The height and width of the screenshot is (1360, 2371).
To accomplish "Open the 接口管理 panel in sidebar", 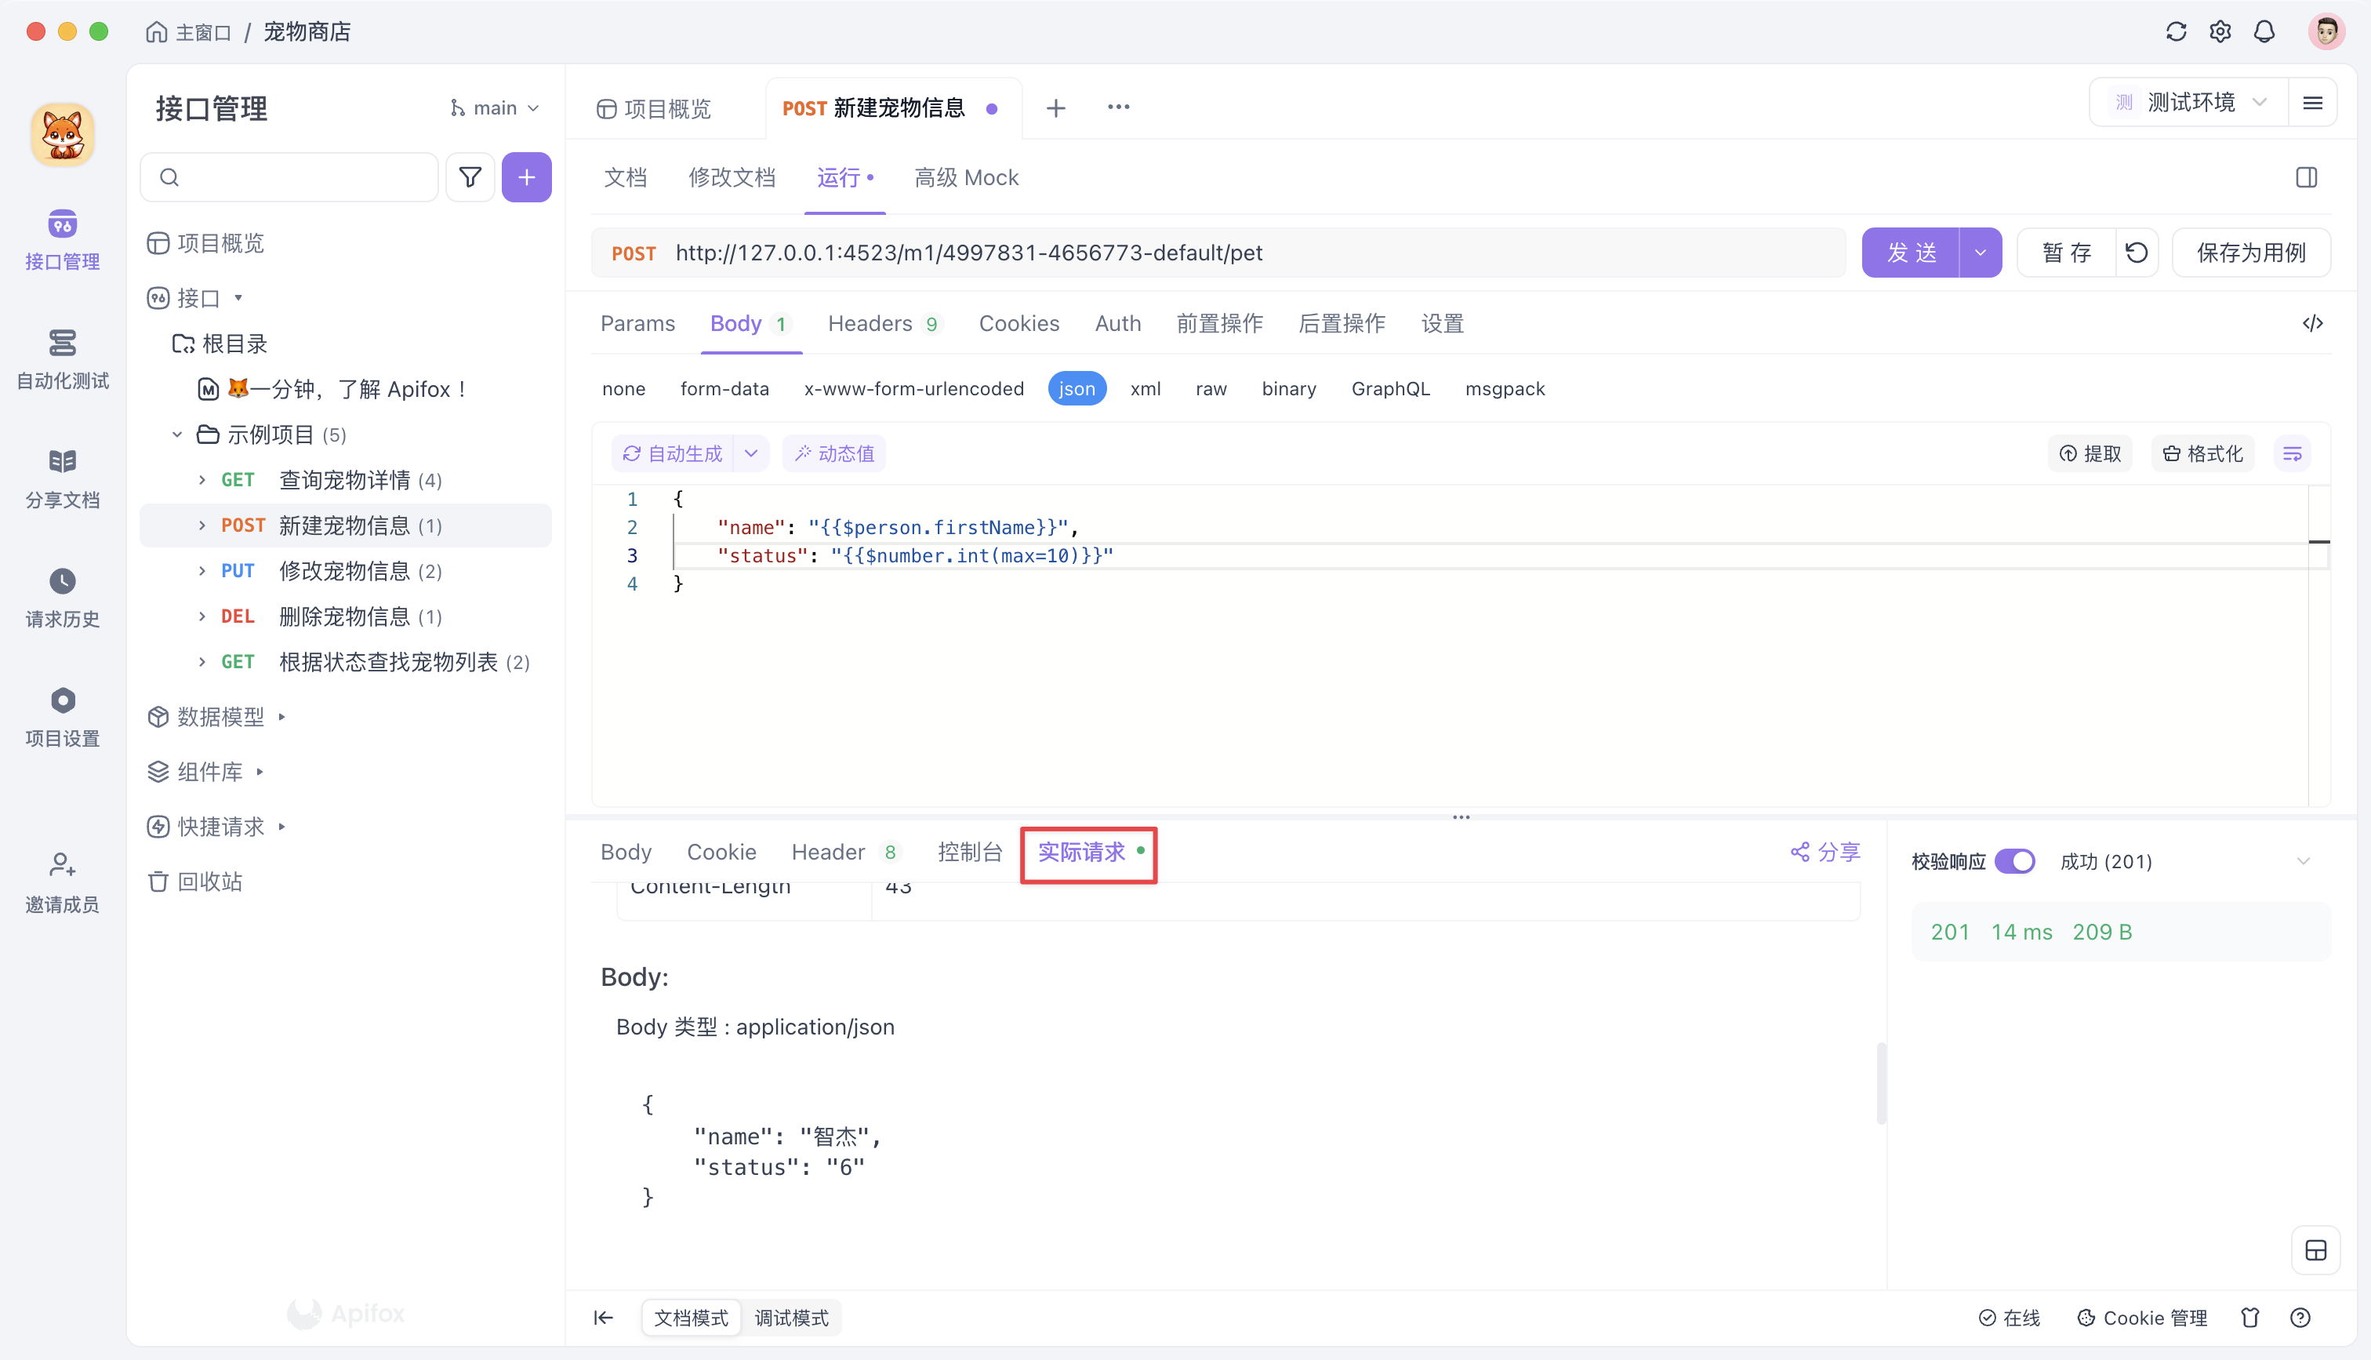I will 62,238.
